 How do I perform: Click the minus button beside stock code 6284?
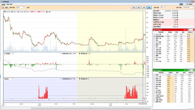pyautogui.click(x=25, y=8)
